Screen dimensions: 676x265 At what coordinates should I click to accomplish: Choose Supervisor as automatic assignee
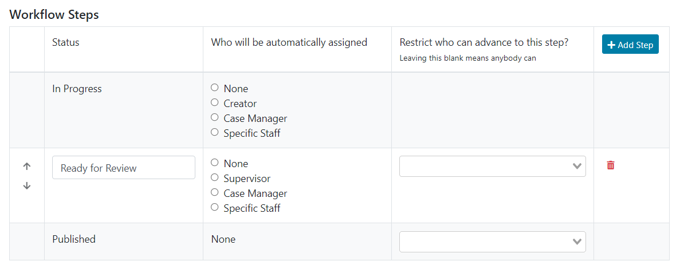point(215,178)
